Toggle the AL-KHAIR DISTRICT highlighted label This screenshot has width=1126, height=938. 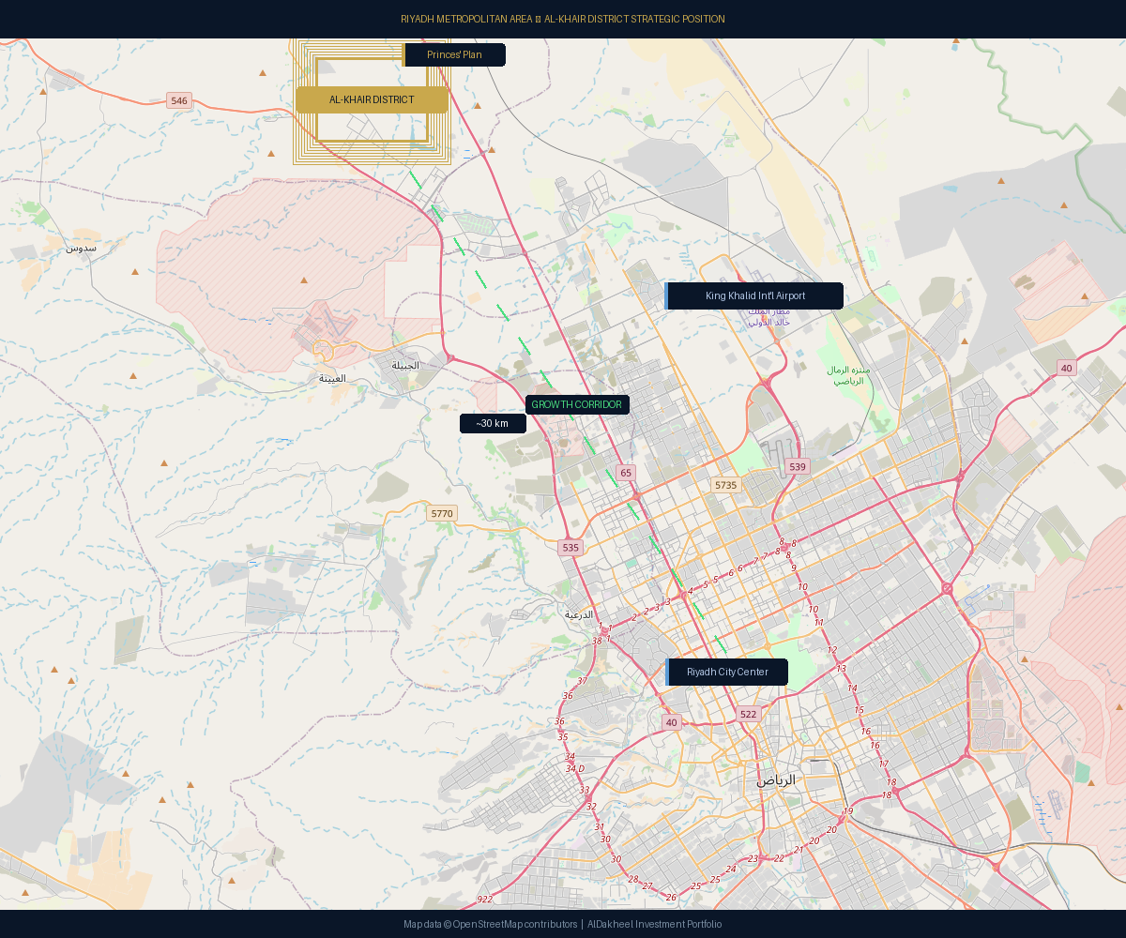coord(372,99)
